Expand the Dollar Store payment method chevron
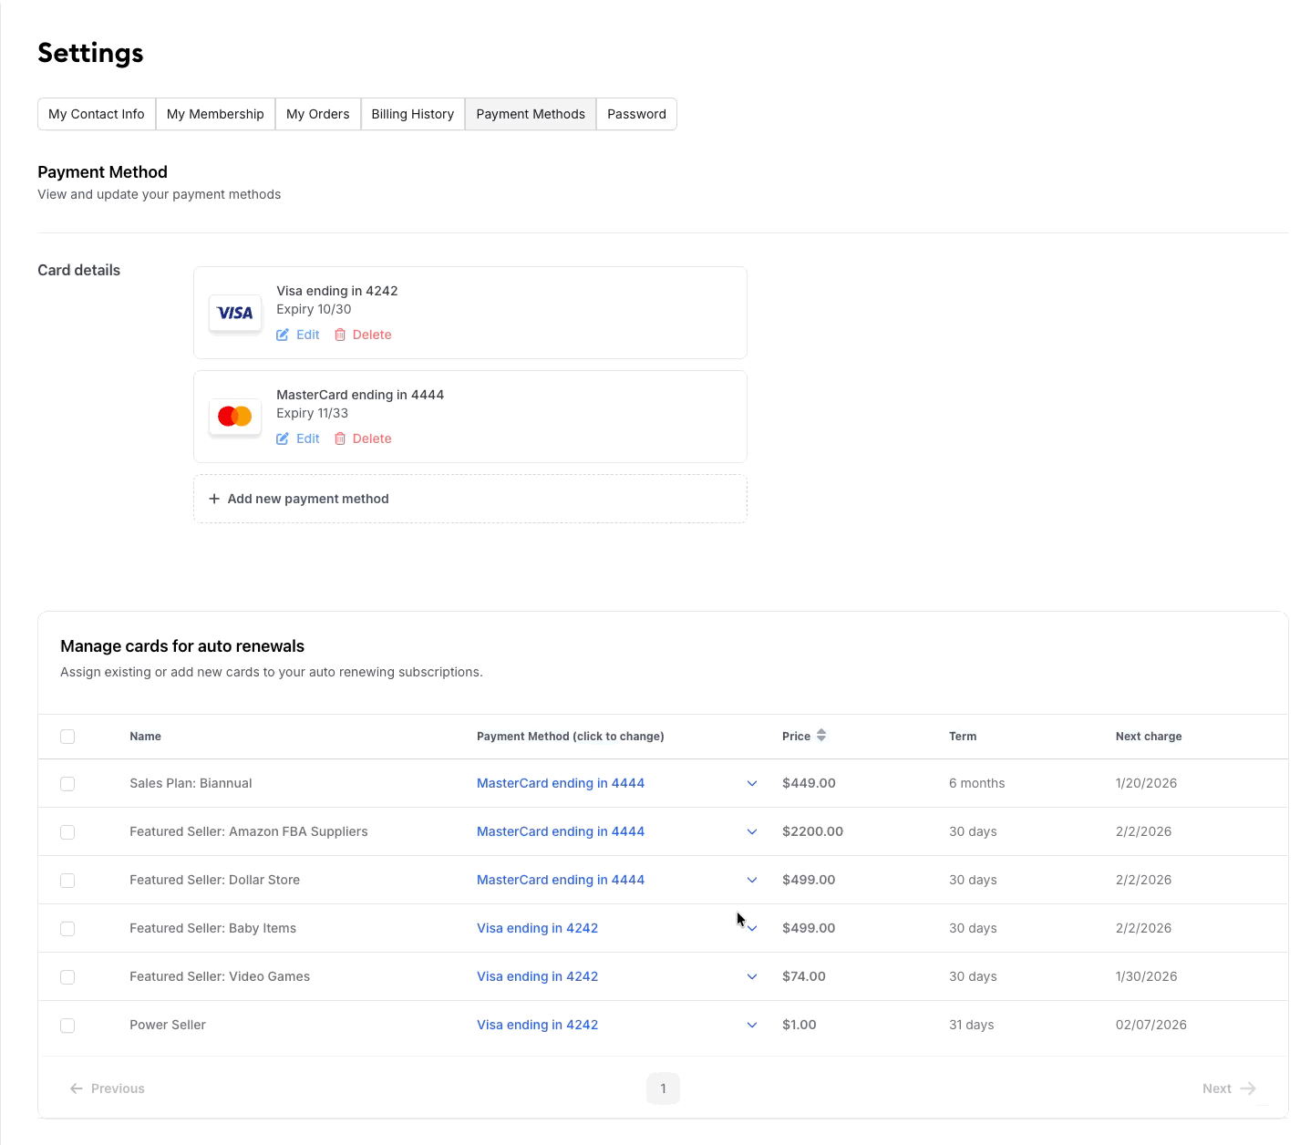The height and width of the screenshot is (1145, 1300). coord(752,880)
